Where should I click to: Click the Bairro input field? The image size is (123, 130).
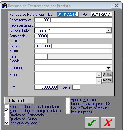[73, 51]
